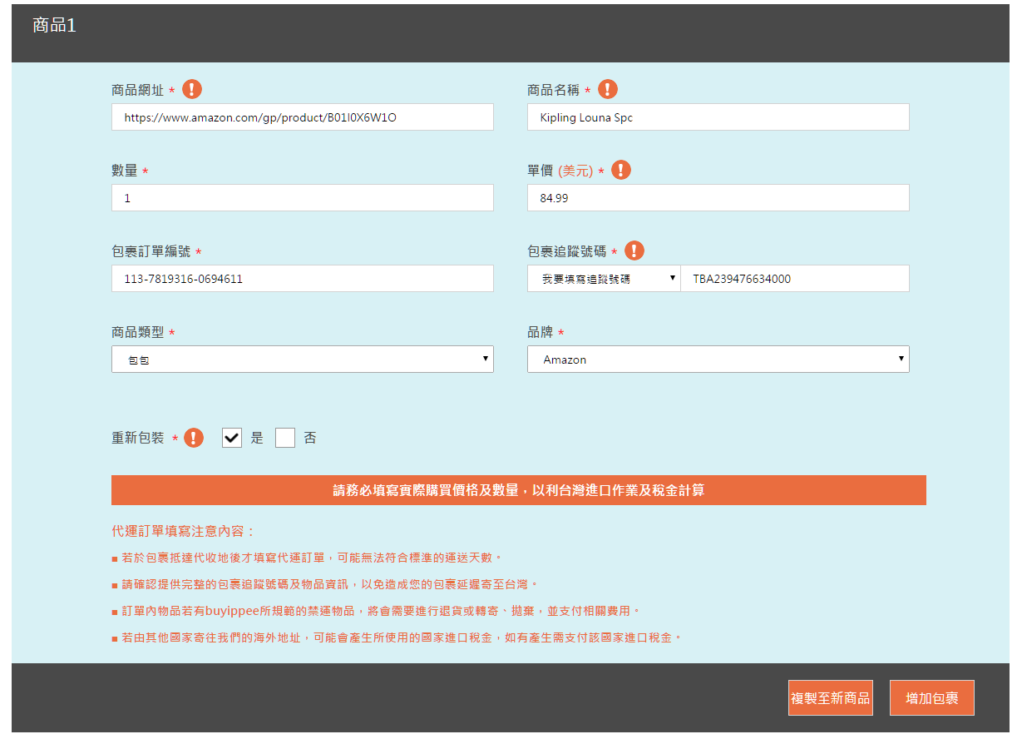Viewport: 1017px width, 734px height.
Task: Click the 複製至新商品 button
Action: [x=831, y=697]
